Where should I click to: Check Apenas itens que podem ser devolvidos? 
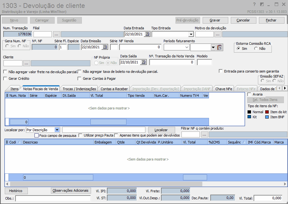click(116, 135)
